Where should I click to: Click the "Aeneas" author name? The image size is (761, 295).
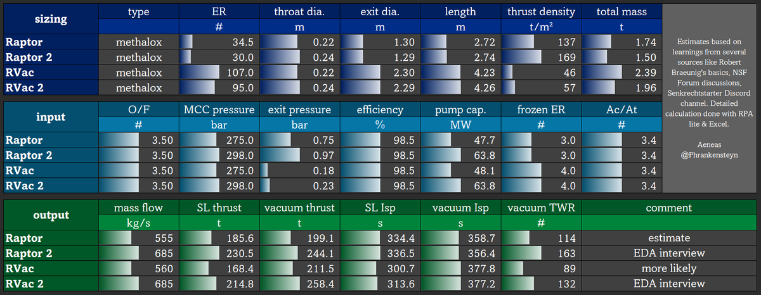710,145
